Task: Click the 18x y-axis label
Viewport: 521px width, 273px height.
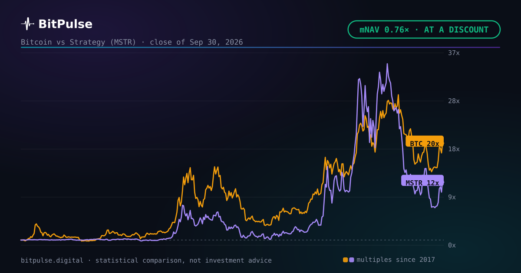Action: tap(454, 149)
